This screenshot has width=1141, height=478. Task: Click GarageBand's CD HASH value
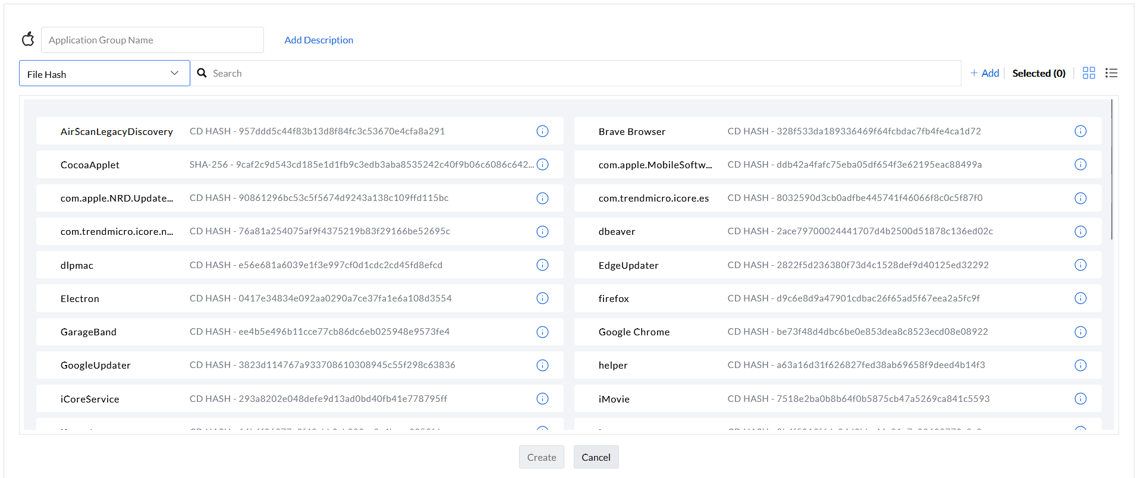click(320, 332)
